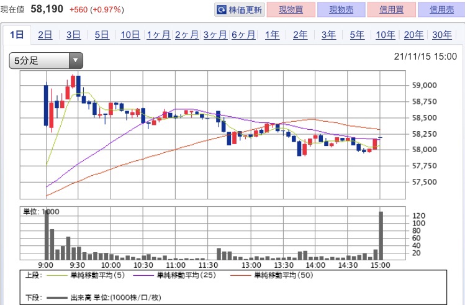Click the 現在値 label

[x=12, y=9]
